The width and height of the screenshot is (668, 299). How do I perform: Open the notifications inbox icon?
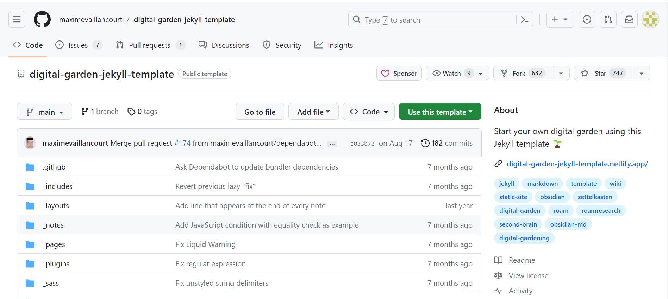(x=629, y=19)
